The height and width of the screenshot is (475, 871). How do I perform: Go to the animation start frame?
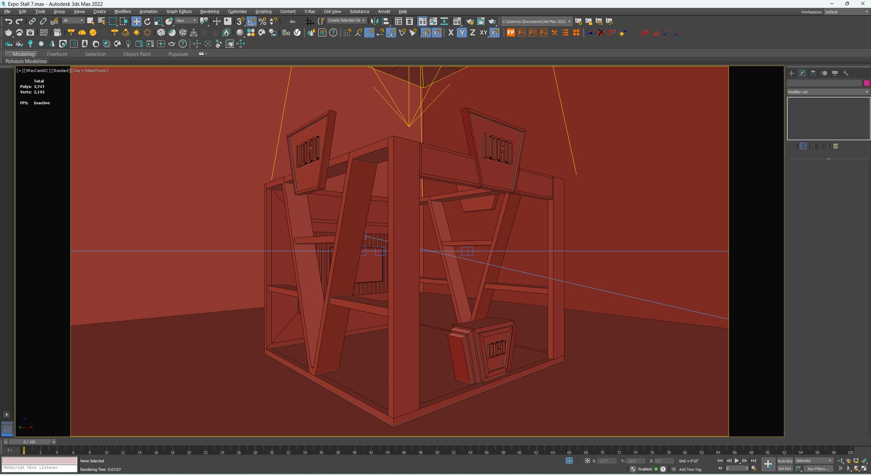point(720,461)
